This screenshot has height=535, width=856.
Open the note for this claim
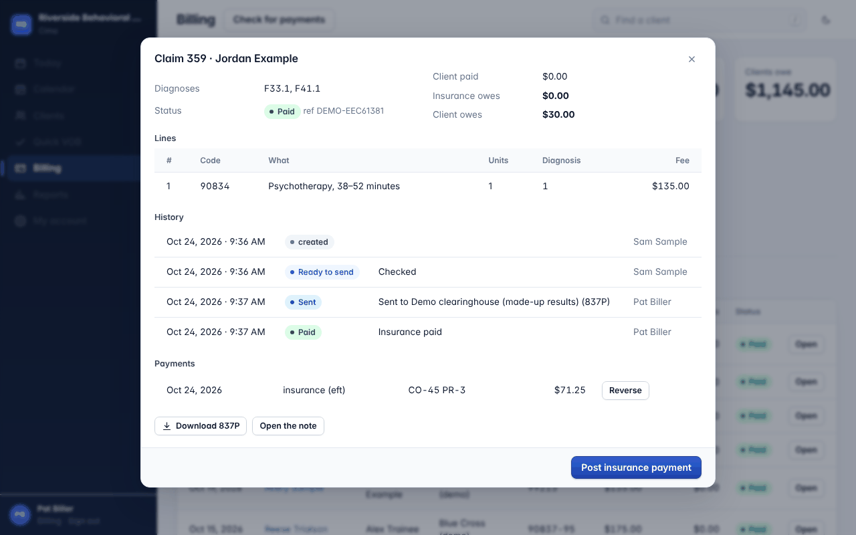coord(288,426)
